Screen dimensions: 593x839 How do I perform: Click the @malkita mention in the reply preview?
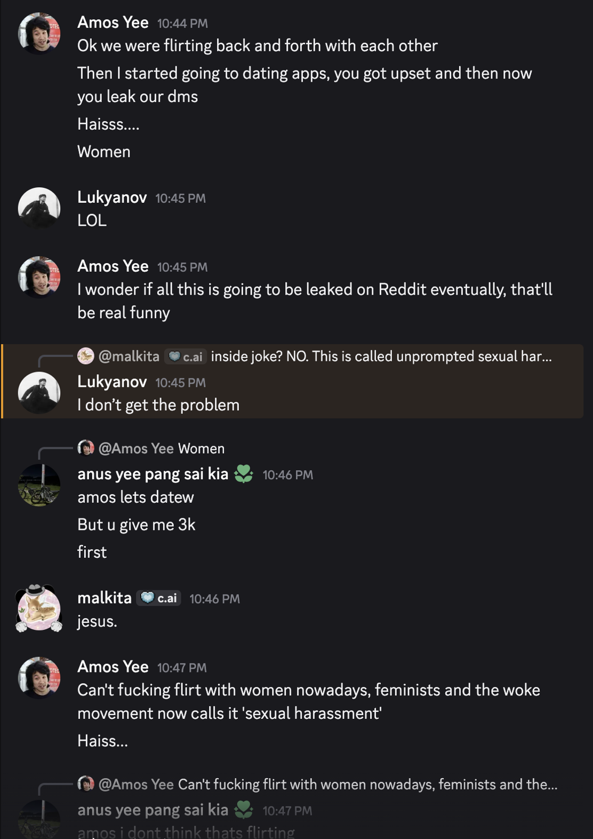coord(129,357)
